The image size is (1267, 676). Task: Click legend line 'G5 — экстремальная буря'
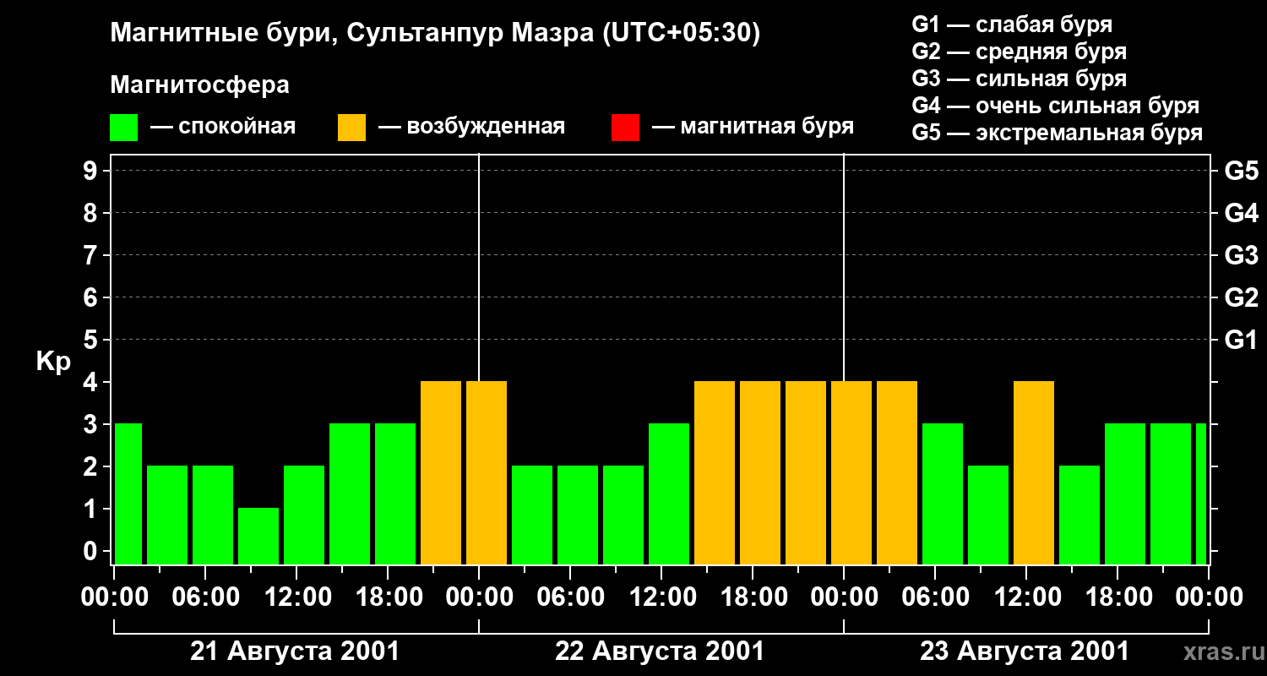[1058, 134]
